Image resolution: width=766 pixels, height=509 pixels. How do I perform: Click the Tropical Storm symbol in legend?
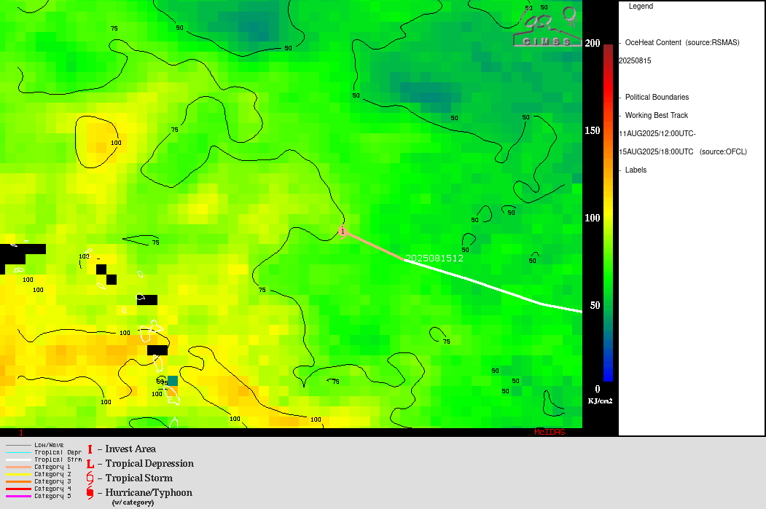[90, 478]
